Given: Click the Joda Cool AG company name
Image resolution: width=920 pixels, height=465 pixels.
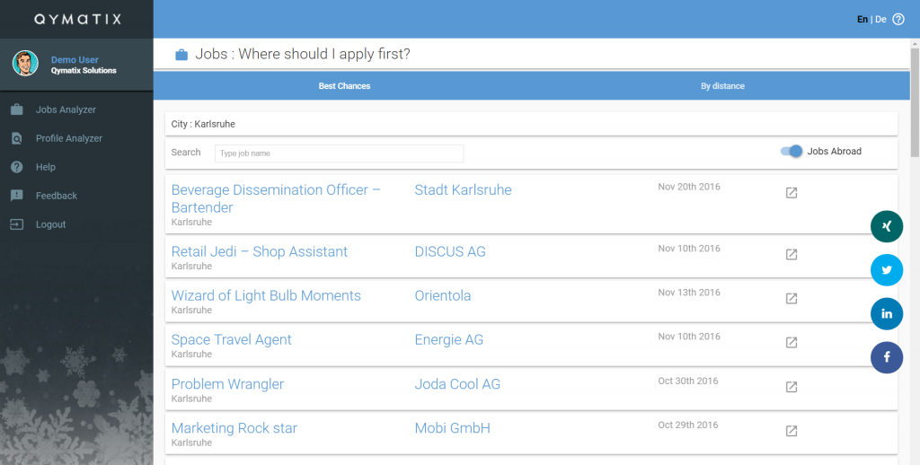Looking at the screenshot, I should pos(457,384).
